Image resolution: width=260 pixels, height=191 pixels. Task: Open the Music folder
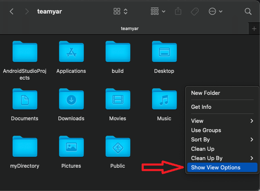pyautogui.click(x=164, y=99)
